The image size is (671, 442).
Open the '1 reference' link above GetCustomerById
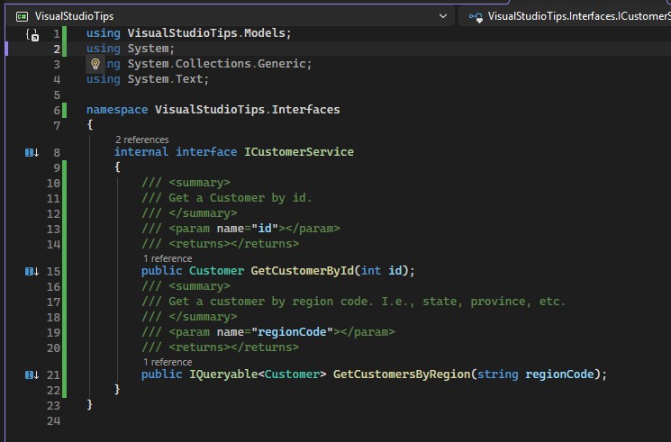(168, 258)
